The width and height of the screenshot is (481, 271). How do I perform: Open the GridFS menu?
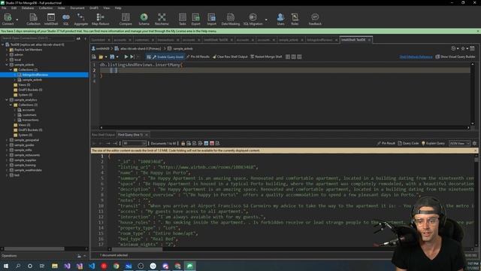click(x=94, y=8)
